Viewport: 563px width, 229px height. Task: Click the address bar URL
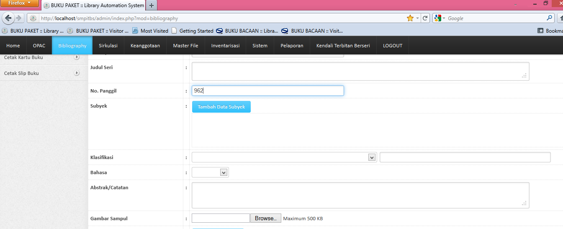[110, 18]
